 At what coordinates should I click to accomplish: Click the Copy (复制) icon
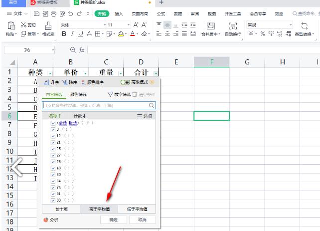tap(23, 33)
